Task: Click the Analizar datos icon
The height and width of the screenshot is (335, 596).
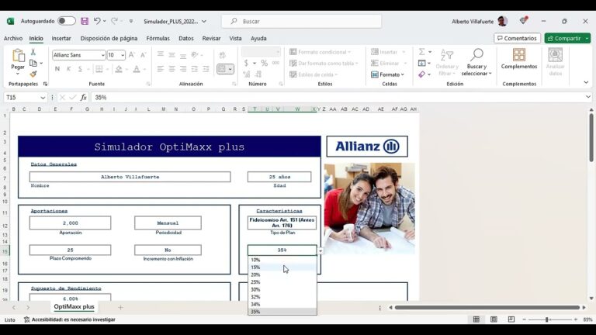Action: [556, 62]
